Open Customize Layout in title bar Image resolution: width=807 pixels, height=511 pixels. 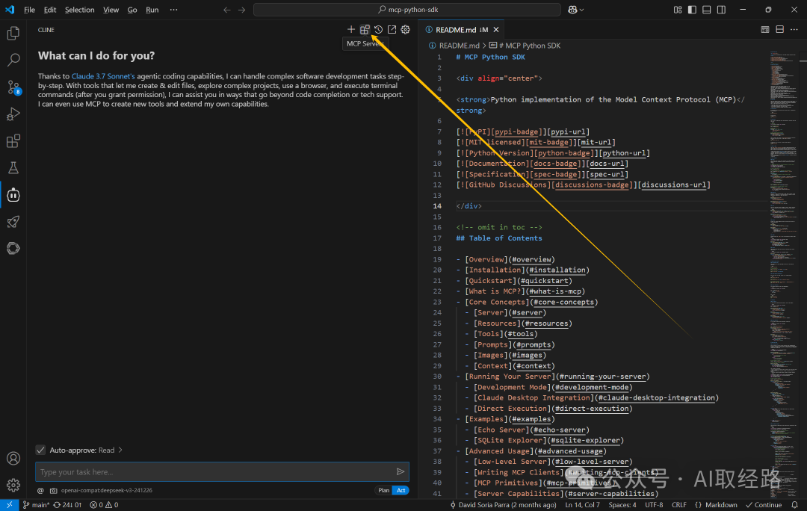678,10
